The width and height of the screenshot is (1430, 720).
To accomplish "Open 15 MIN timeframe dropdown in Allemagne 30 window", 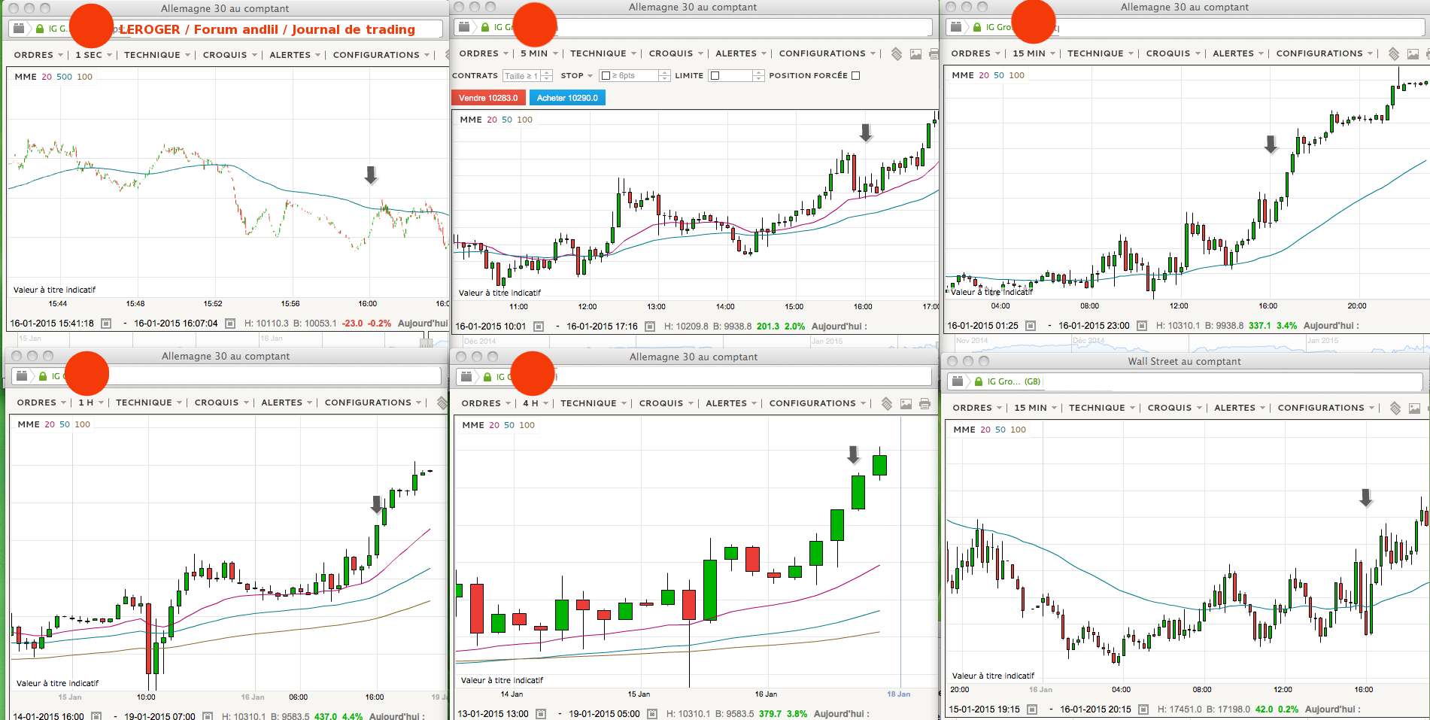I will pyautogui.click(x=1034, y=53).
